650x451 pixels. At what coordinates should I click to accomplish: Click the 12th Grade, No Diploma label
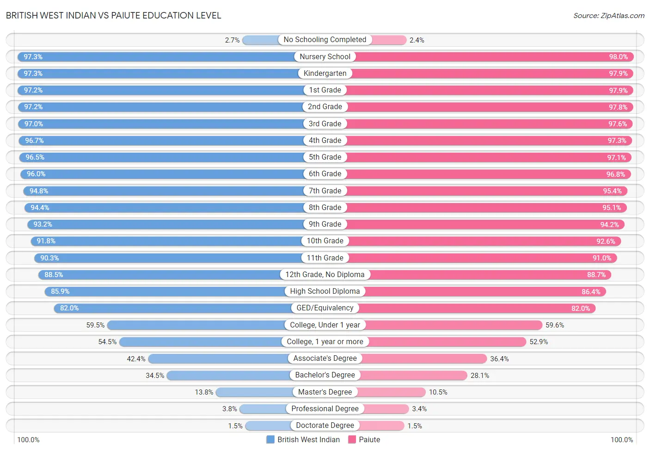[325, 275]
